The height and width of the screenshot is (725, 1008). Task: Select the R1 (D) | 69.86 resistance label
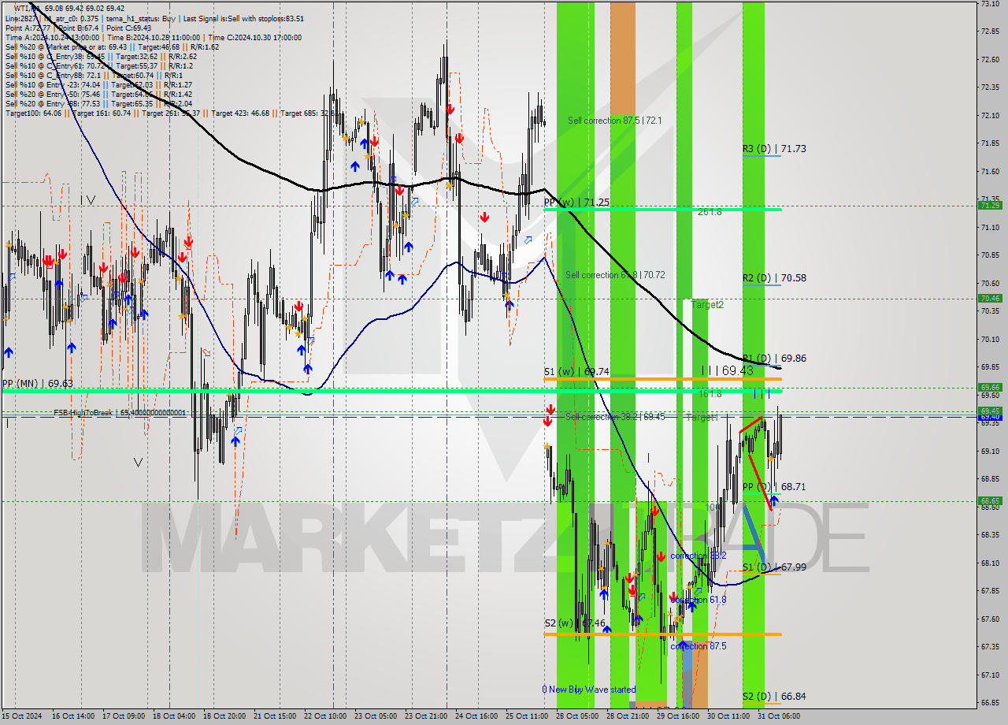click(x=774, y=358)
